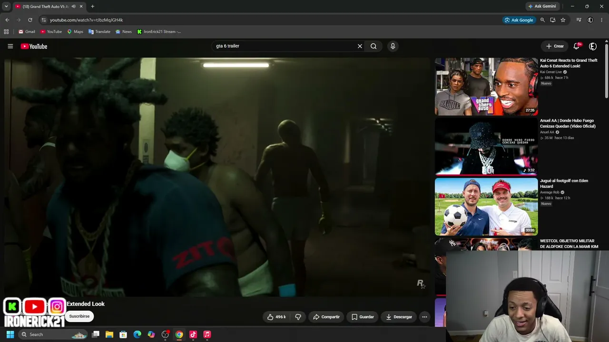View site information icon in address bar
Viewport: 609px width, 342px height.
[x=43, y=20]
